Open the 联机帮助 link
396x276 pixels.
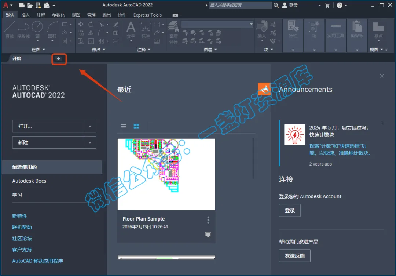22,227
